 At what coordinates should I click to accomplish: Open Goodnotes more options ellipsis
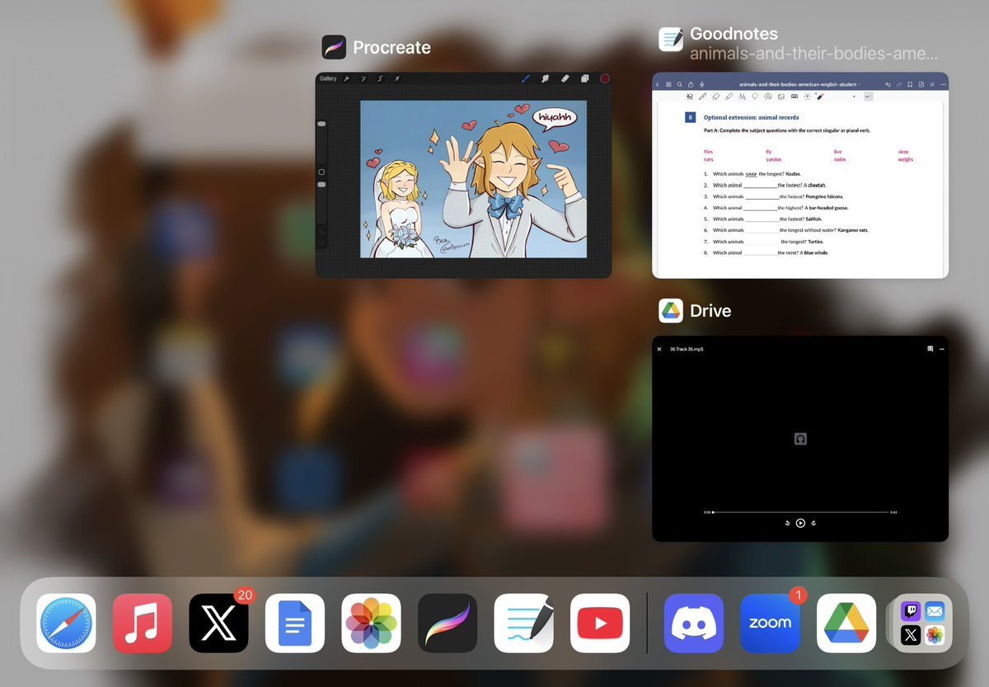[943, 84]
